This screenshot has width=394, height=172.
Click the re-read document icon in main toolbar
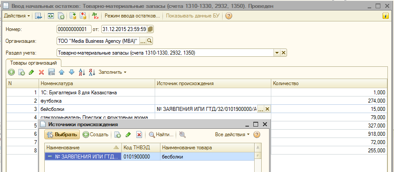coord(51,16)
